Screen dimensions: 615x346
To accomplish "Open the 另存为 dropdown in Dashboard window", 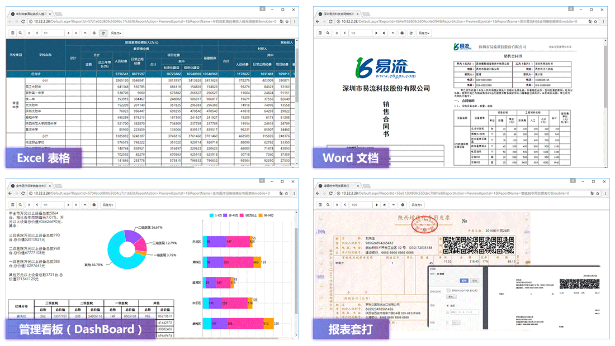I will click(107, 205).
